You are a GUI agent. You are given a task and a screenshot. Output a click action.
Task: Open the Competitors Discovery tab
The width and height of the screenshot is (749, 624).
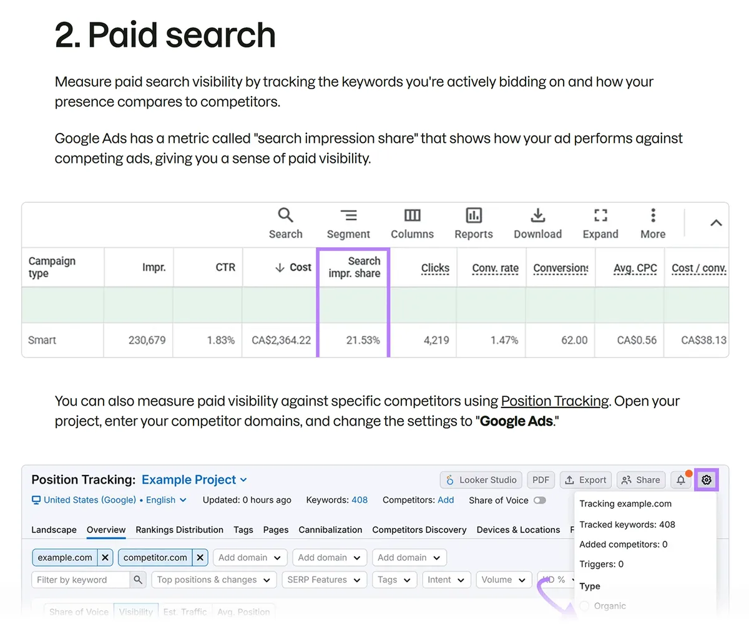point(419,530)
